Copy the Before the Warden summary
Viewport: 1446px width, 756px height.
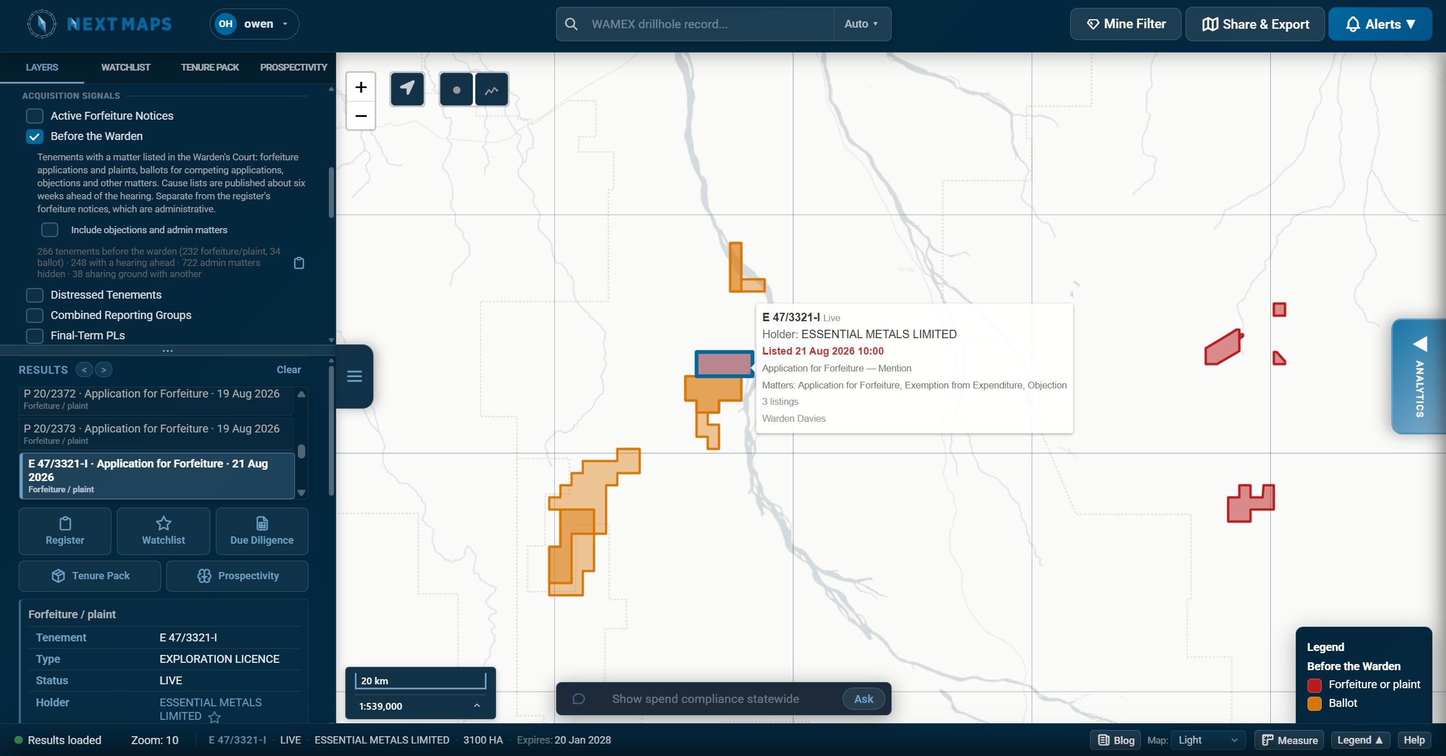[x=299, y=263]
